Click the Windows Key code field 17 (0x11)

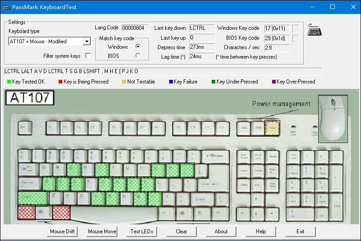tap(277, 28)
